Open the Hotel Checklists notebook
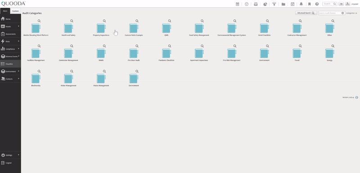360x173 pixels. [x=264, y=28]
